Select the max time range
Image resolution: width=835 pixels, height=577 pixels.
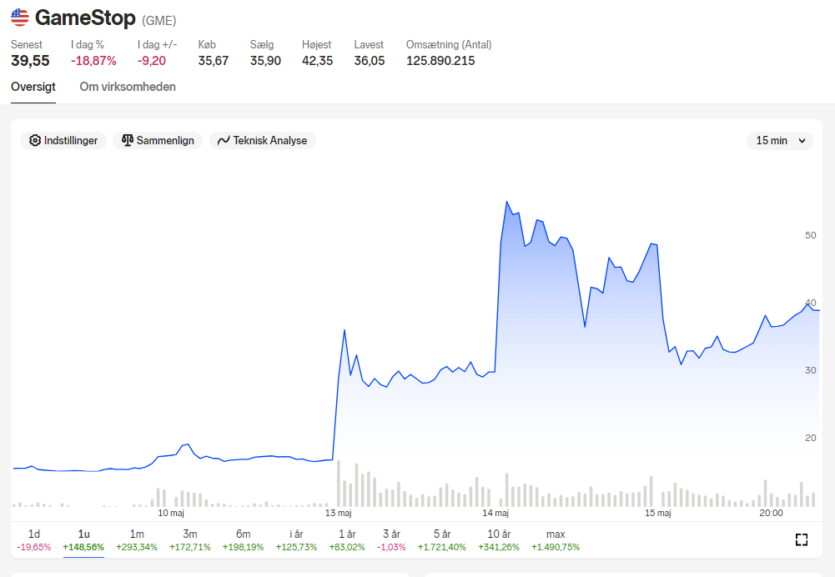pos(556,539)
